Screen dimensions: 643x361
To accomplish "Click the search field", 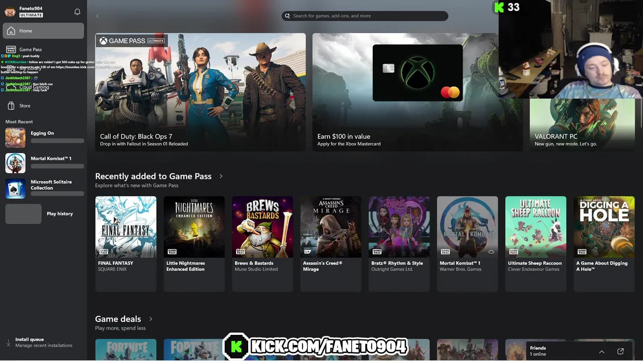I will point(365,16).
